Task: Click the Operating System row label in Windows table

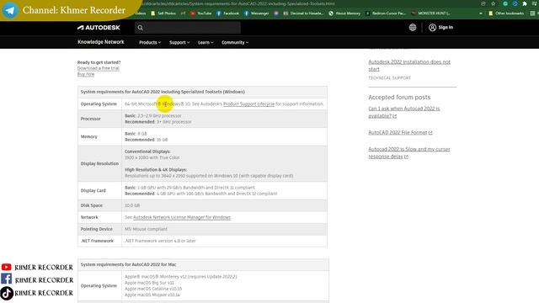Action: [99, 104]
